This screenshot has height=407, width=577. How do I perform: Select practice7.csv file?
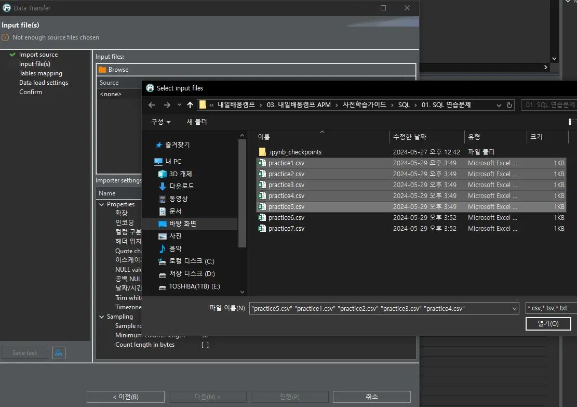pyautogui.click(x=286, y=229)
